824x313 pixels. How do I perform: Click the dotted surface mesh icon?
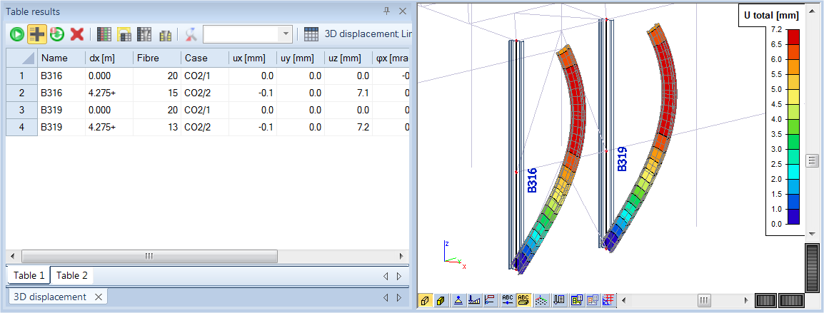click(x=542, y=300)
